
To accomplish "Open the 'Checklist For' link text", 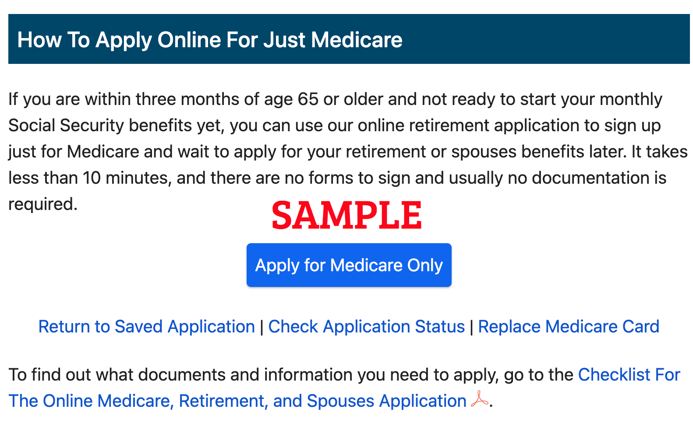I will click(x=629, y=375).
